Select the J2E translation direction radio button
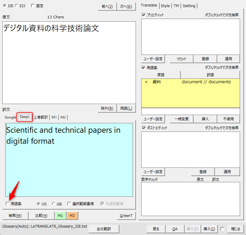This screenshot has width=246, height=235. click(x=4, y=6)
